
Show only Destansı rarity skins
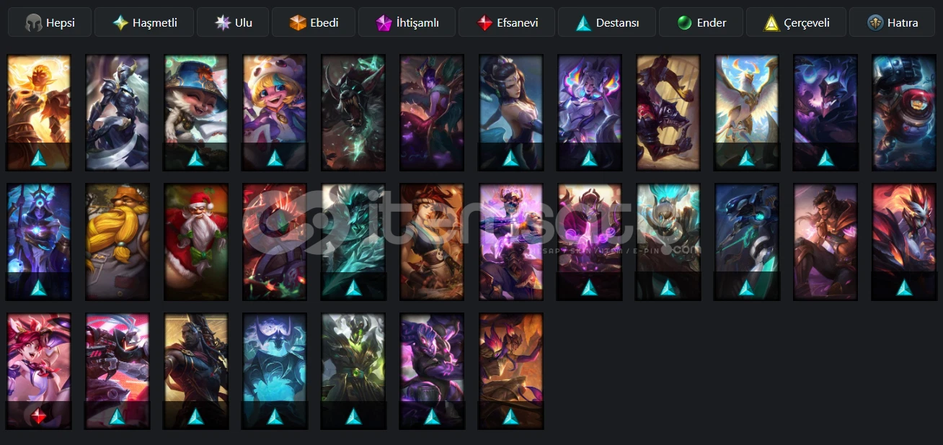(x=607, y=22)
